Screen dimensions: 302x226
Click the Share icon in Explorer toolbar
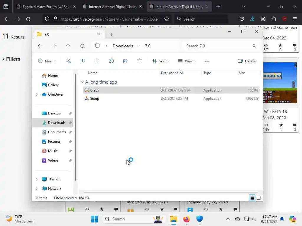(x=125, y=61)
